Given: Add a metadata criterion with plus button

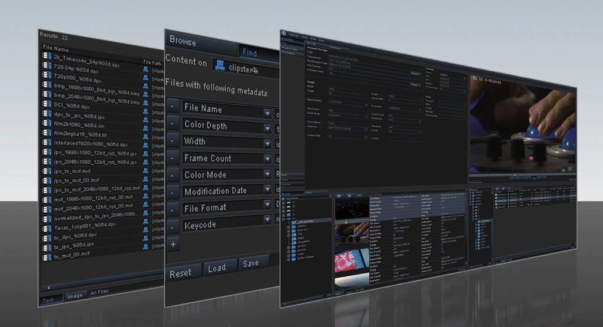Looking at the screenshot, I should click(x=173, y=244).
